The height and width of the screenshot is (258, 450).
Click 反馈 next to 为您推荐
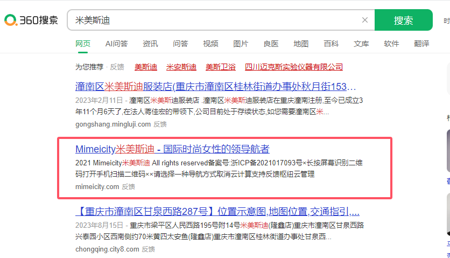coord(117,67)
